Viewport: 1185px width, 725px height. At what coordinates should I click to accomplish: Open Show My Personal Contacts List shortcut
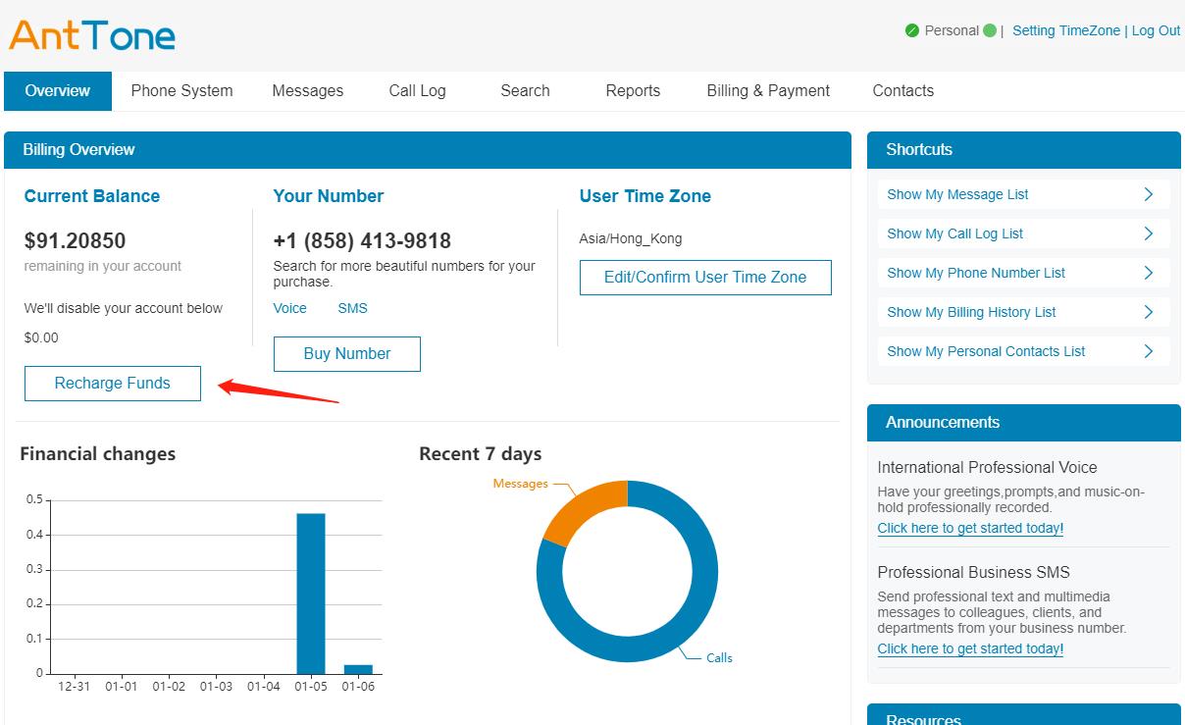[x=1022, y=351]
